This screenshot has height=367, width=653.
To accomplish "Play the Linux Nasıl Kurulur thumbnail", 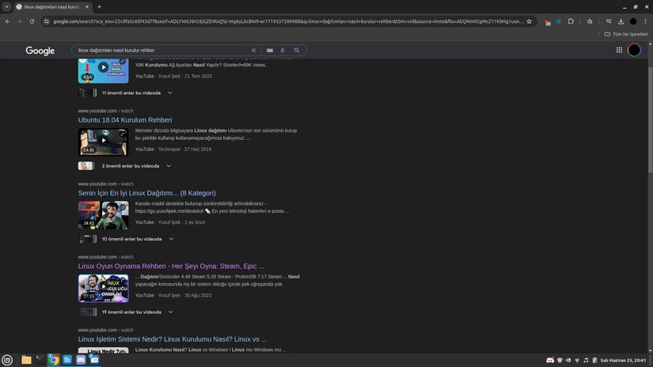I will [103, 70].
